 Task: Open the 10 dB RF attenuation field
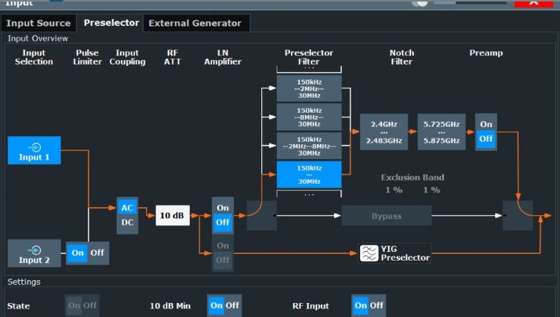click(173, 215)
